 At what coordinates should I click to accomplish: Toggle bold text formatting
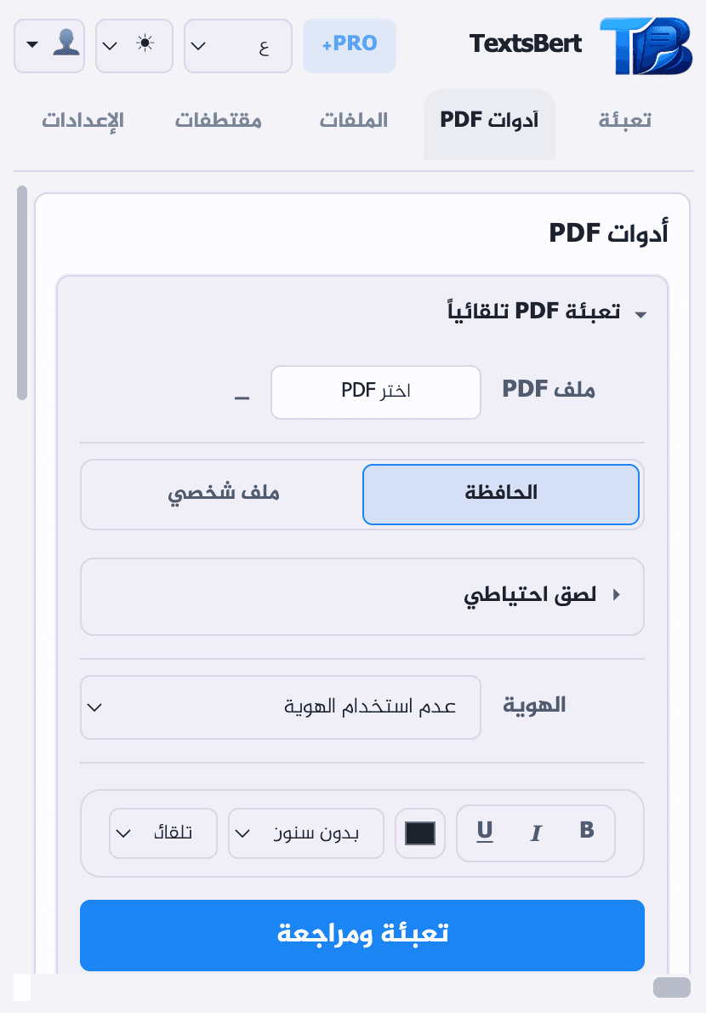click(586, 833)
